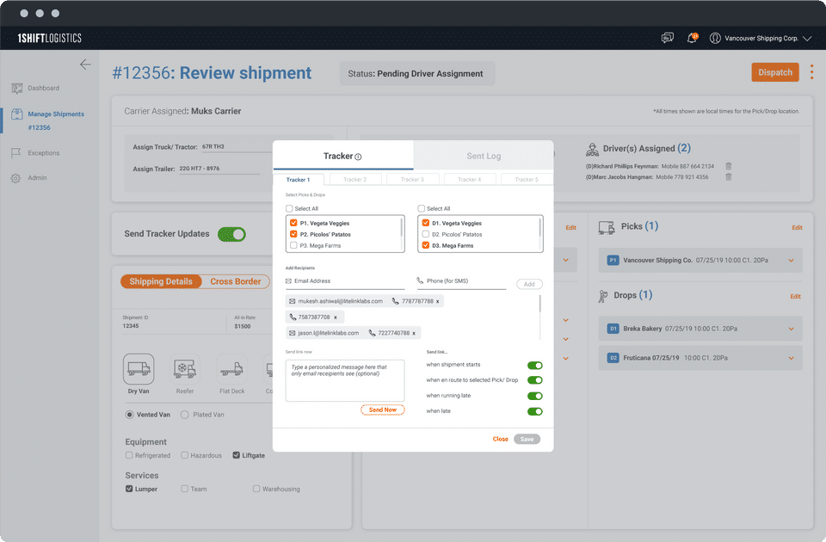Click the Drops person icon
The width and height of the screenshot is (826, 542).
point(603,297)
